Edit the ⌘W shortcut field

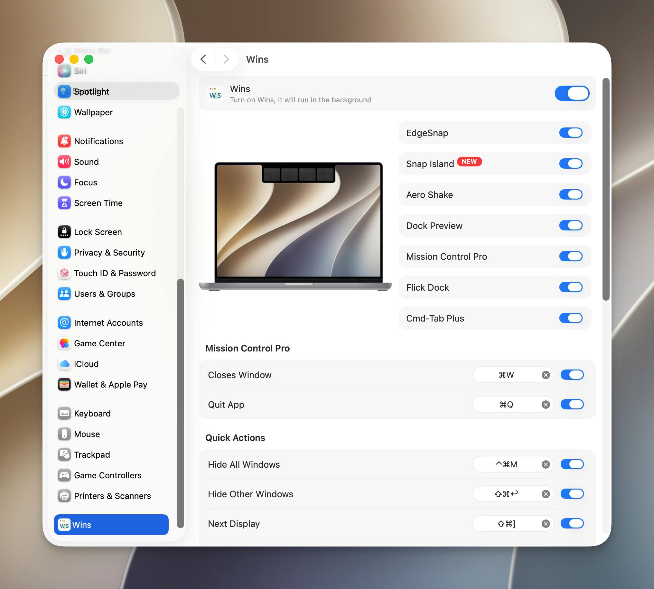click(x=513, y=375)
